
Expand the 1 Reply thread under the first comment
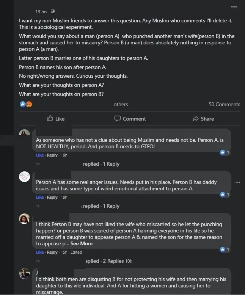coord(101,164)
